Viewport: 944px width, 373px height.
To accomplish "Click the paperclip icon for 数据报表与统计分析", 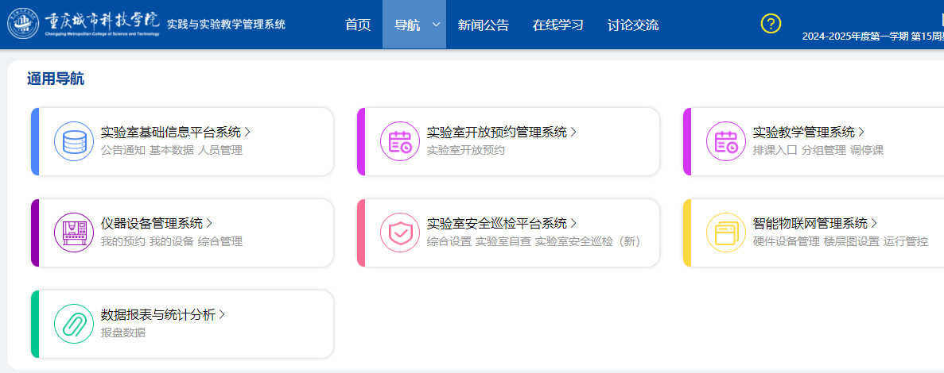I will pos(74,324).
